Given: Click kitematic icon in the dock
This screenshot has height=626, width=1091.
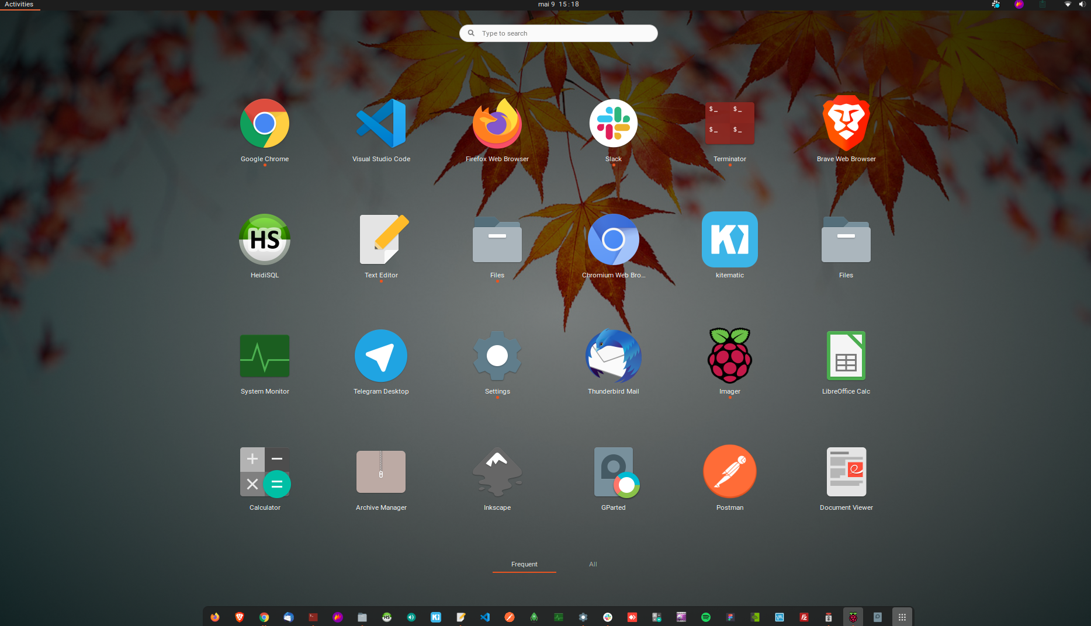Looking at the screenshot, I should (x=436, y=617).
